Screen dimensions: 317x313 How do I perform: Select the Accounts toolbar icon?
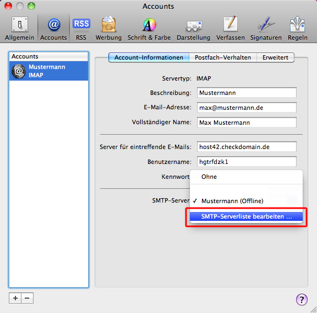point(53,29)
